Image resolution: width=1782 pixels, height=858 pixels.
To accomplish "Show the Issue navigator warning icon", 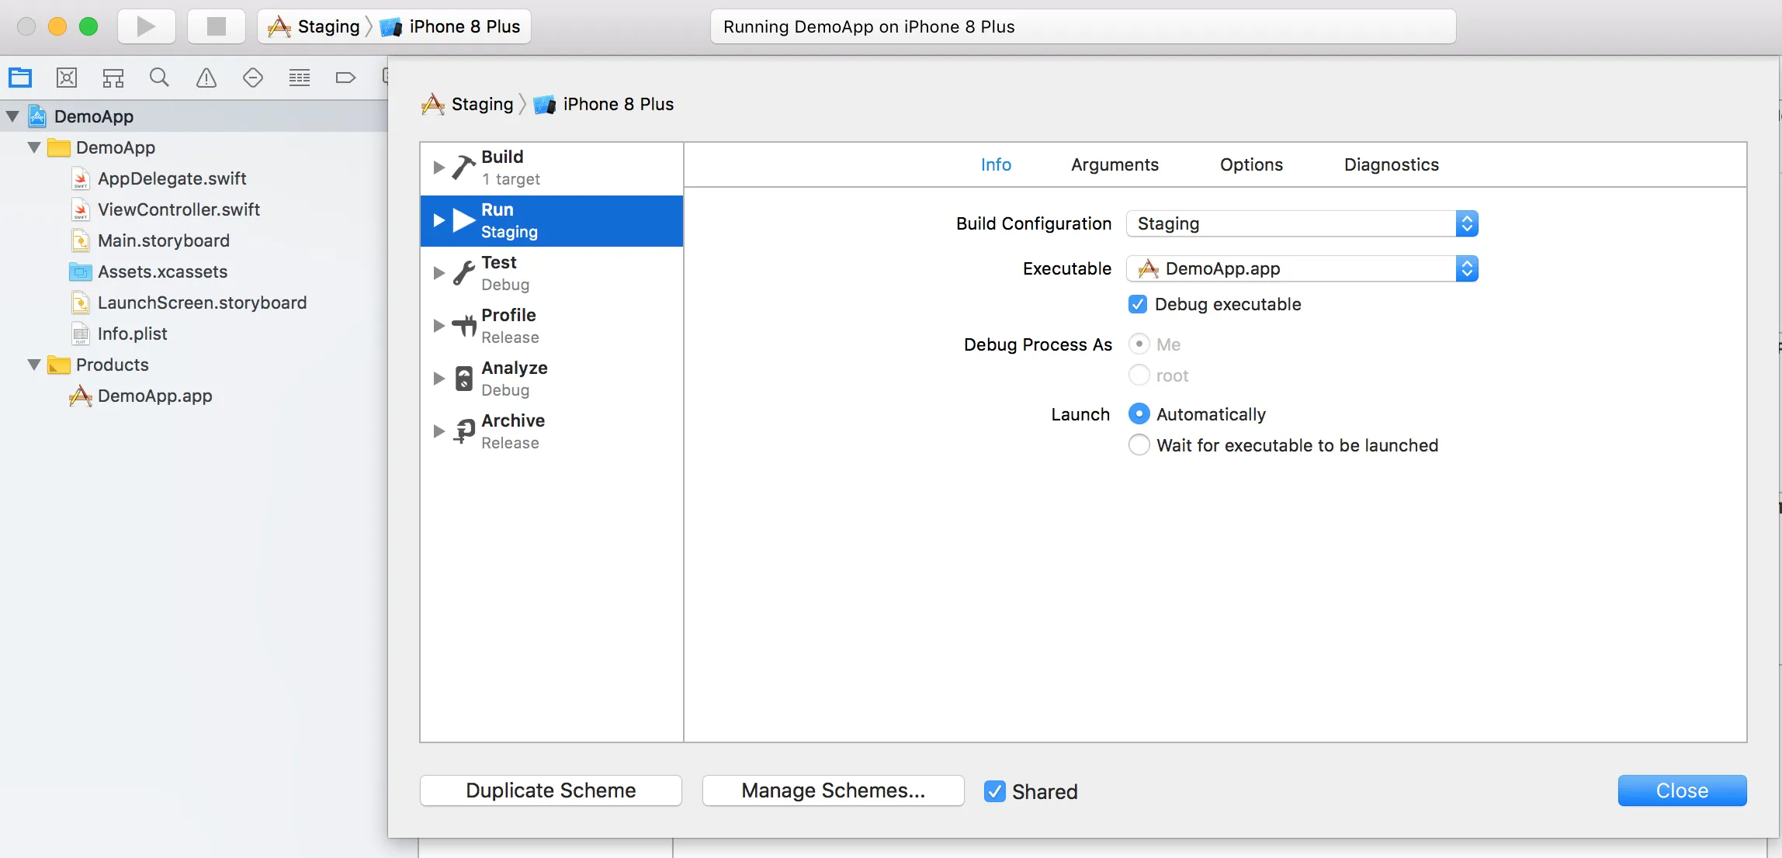I will point(206,78).
